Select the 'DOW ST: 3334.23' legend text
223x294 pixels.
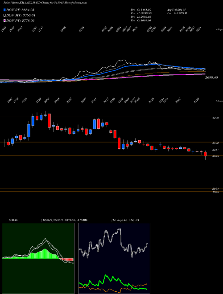click(x=21, y=10)
